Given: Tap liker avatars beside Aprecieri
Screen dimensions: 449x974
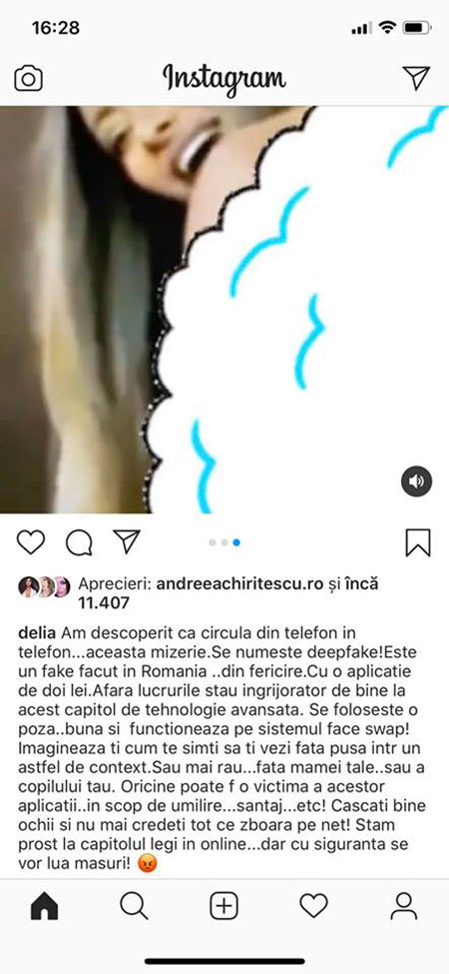Looking at the screenshot, I should click(x=45, y=587).
